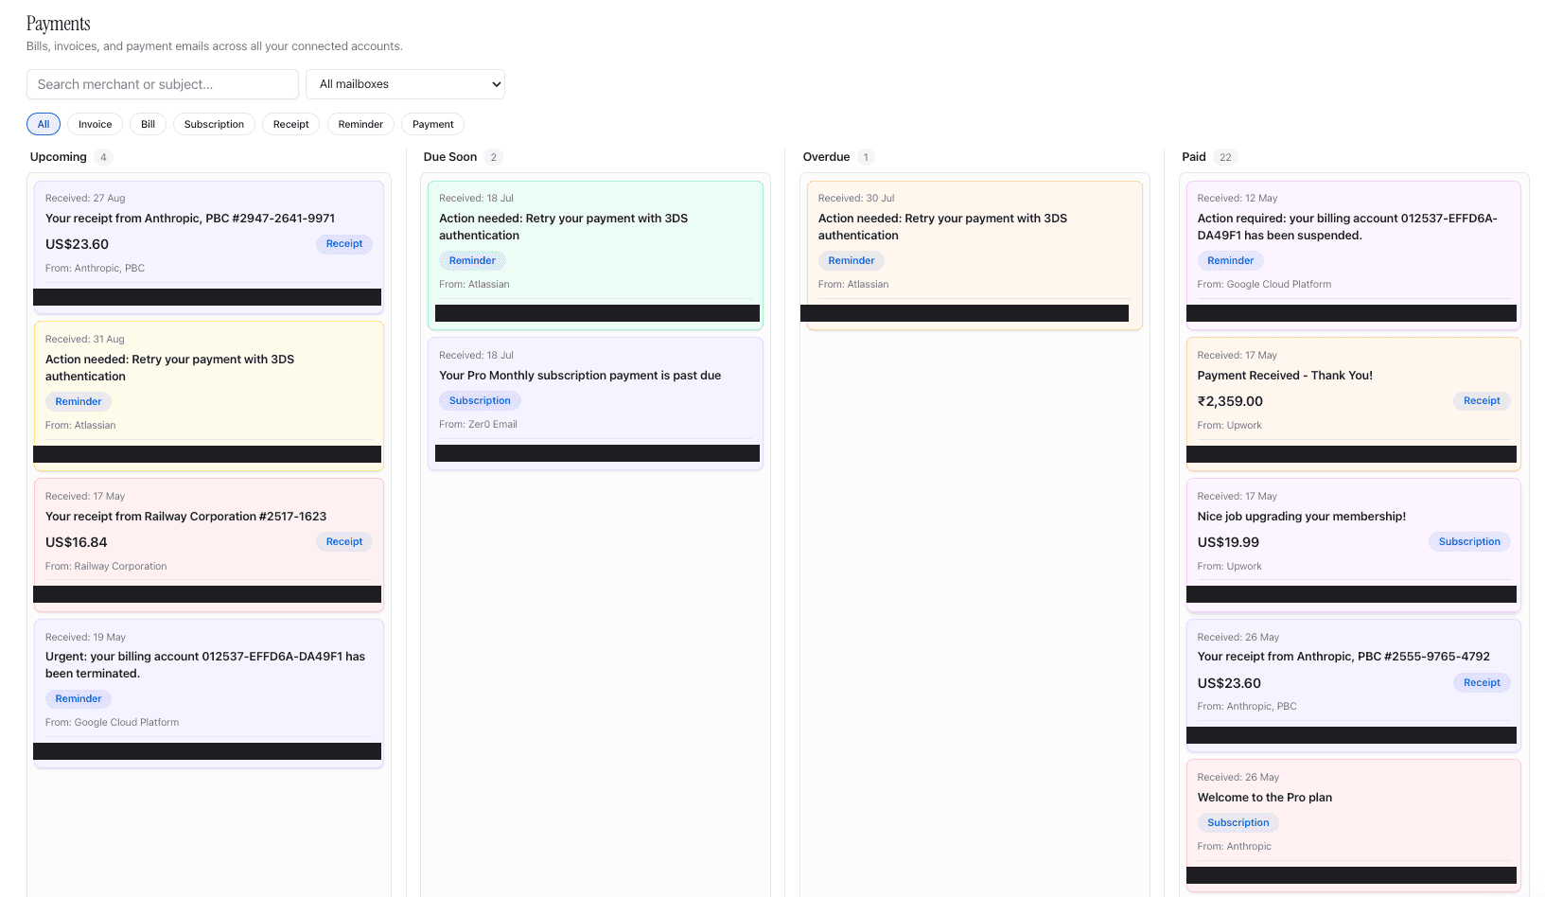Viewport: 1545px width, 897px height.
Task: Open Nice job upgrading your membership card
Action: click(1353, 544)
